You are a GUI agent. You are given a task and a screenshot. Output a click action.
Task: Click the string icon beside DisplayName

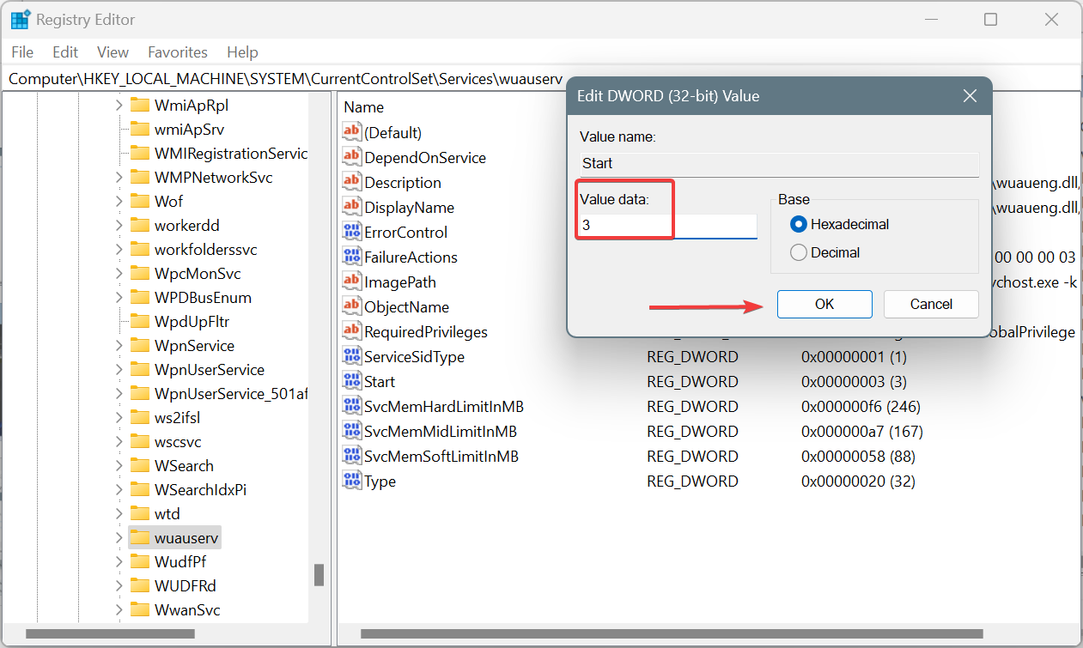pos(352,207)
